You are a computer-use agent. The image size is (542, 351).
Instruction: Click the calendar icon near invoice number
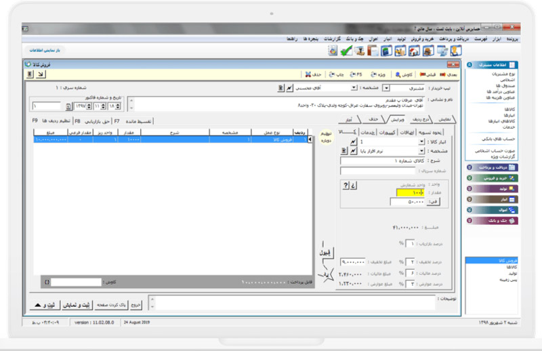click(68, 106)
